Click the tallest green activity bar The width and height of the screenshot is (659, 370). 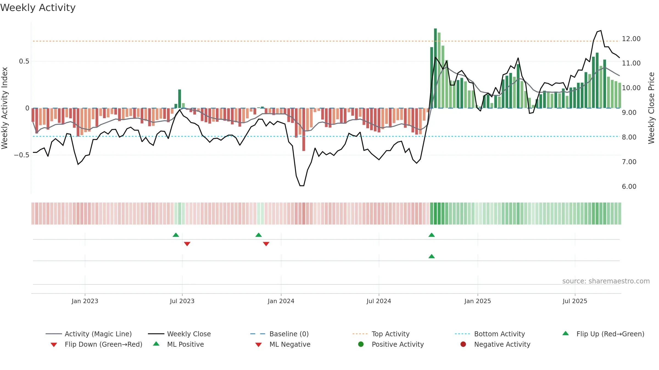coord(435,68)
